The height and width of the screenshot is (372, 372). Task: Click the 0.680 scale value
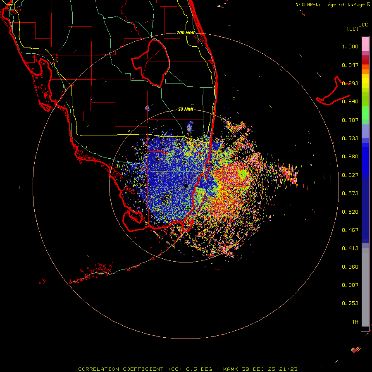click(x=350, y=157)
